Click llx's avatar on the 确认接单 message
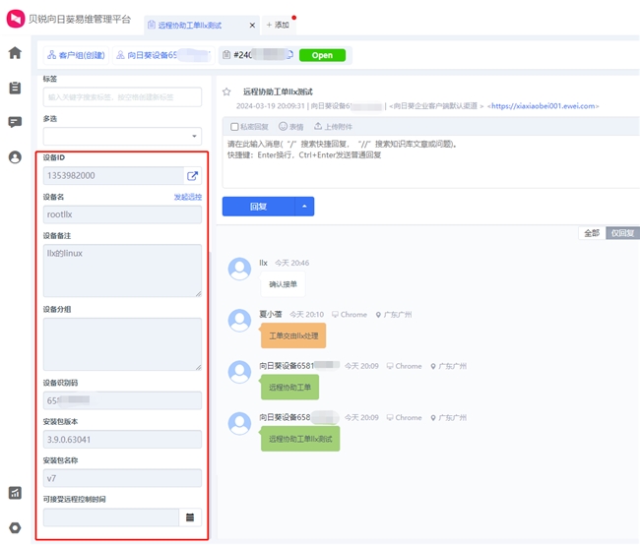 click(239, 269)
